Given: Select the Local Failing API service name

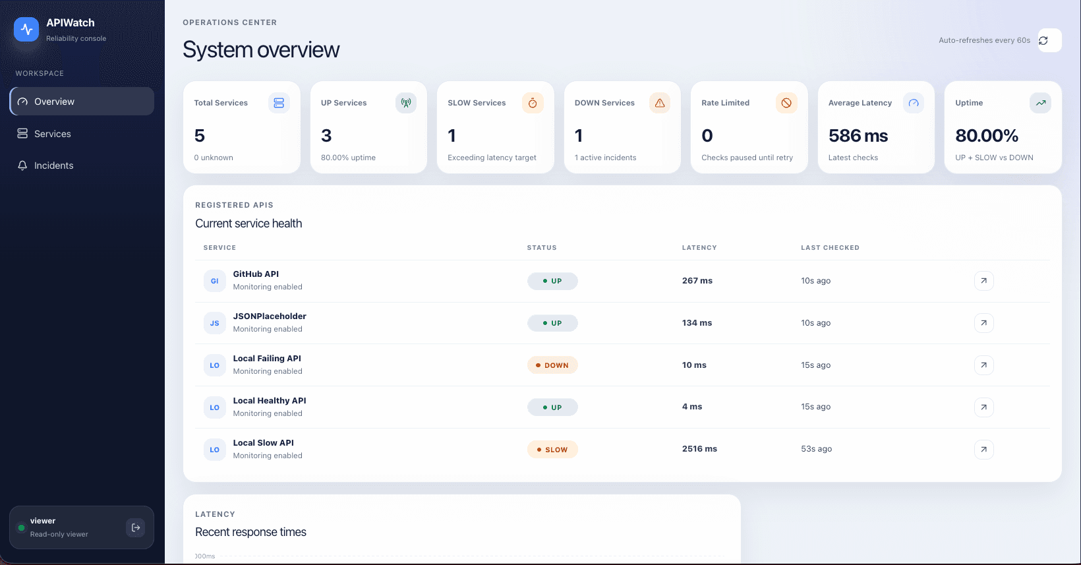Looking at the screenshot, I should pyautogui.click(x=267, y=359).
